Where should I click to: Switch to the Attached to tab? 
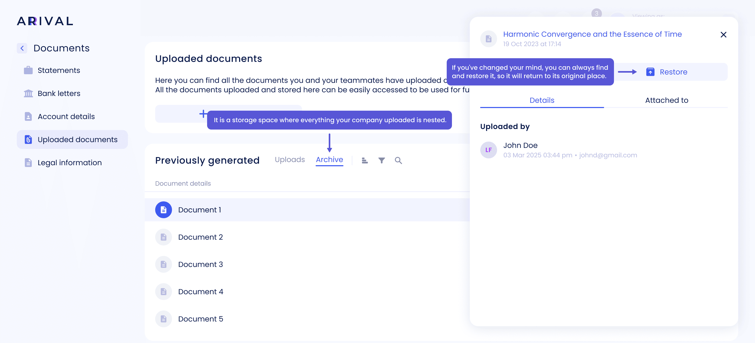[x=666, y=100]
